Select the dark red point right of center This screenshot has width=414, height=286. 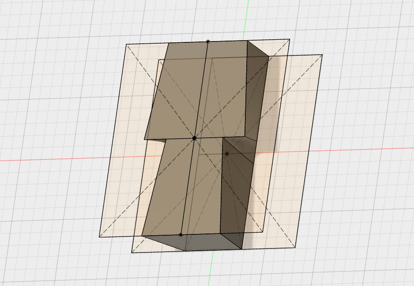click(227, 154)
